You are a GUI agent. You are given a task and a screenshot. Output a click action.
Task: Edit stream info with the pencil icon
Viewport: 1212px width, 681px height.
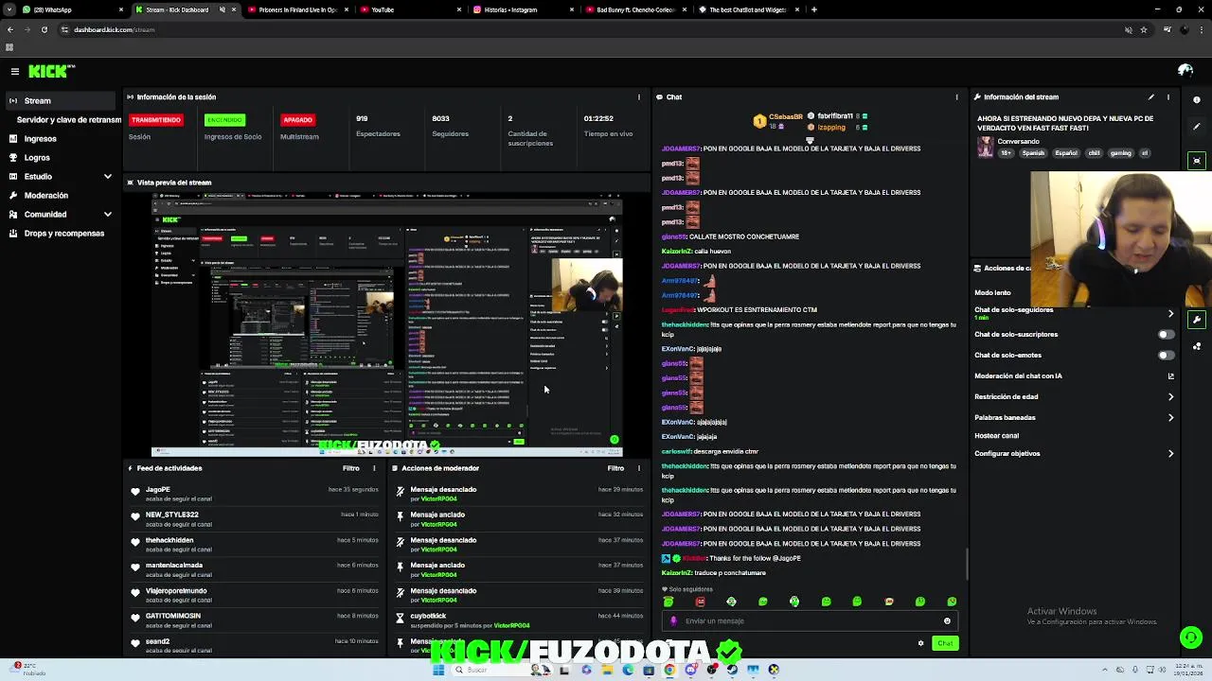[1151, 96]
